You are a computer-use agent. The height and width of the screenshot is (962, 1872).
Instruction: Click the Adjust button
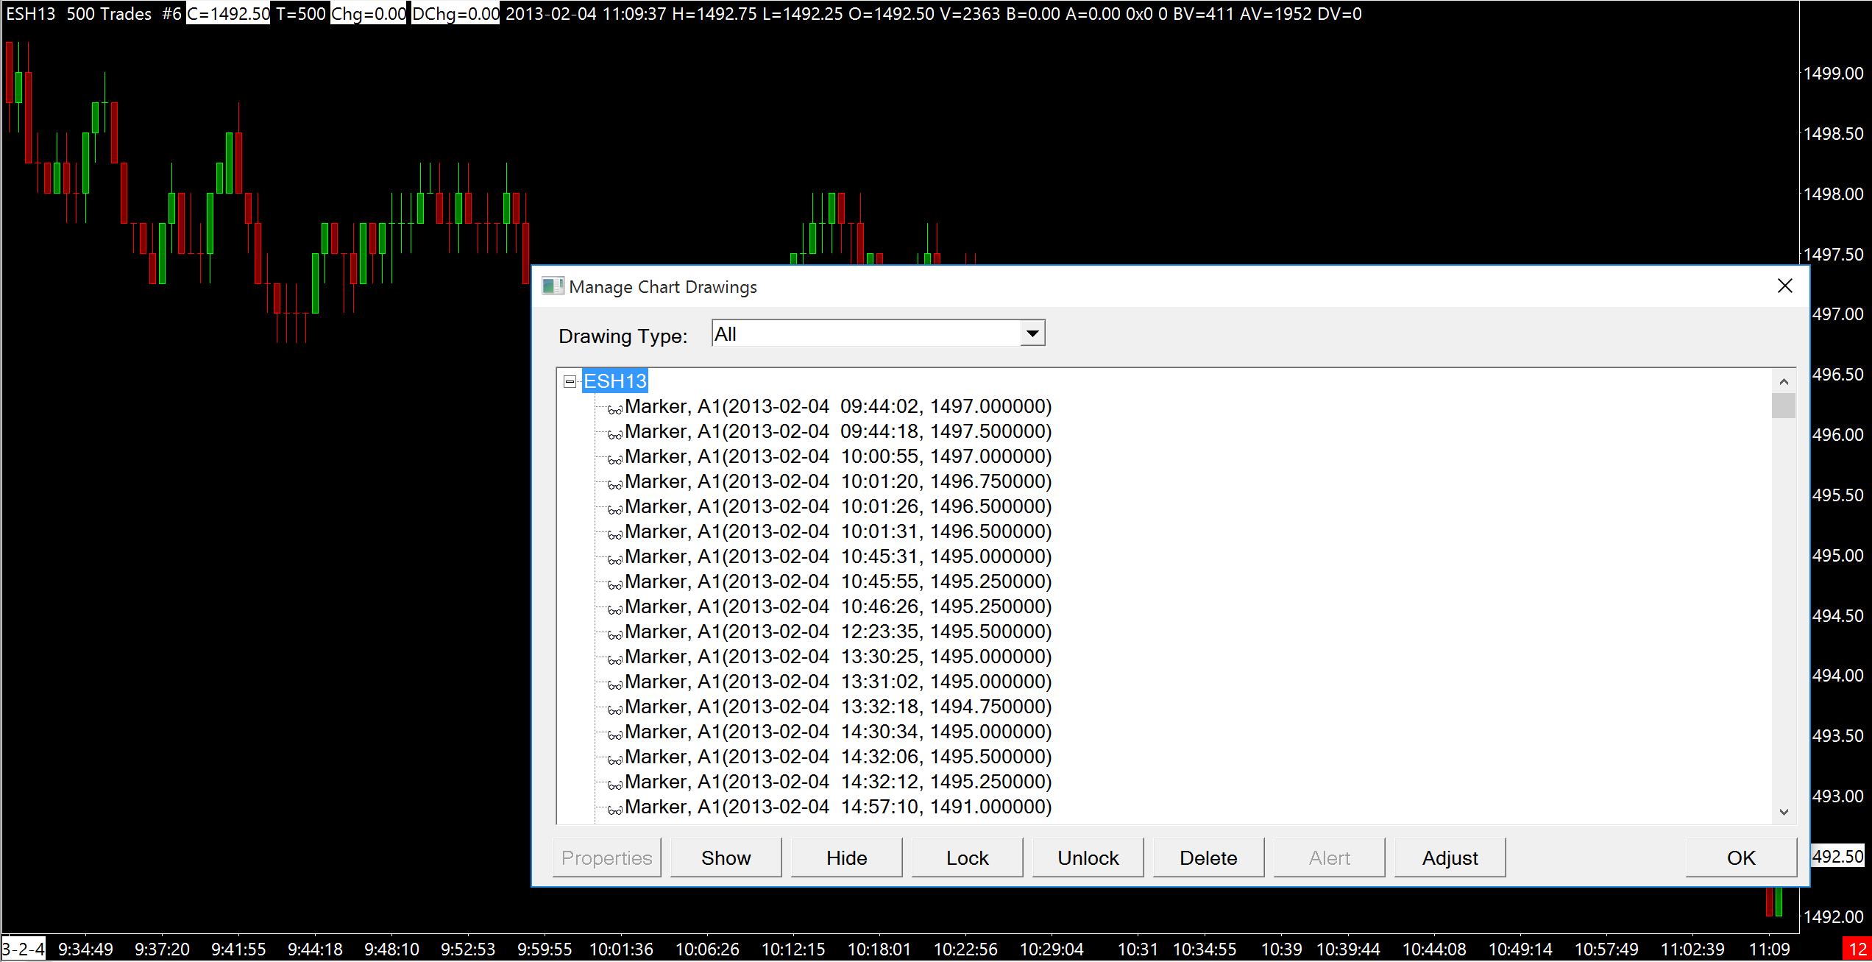click(x=1450, y=858)
